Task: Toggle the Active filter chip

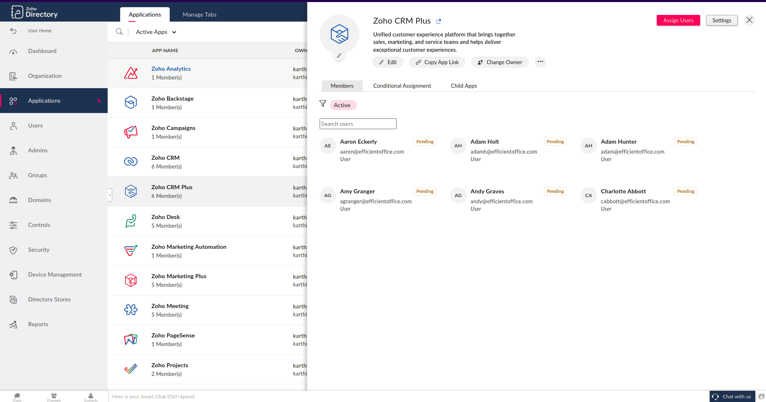Action: click(x=342, y=105)
